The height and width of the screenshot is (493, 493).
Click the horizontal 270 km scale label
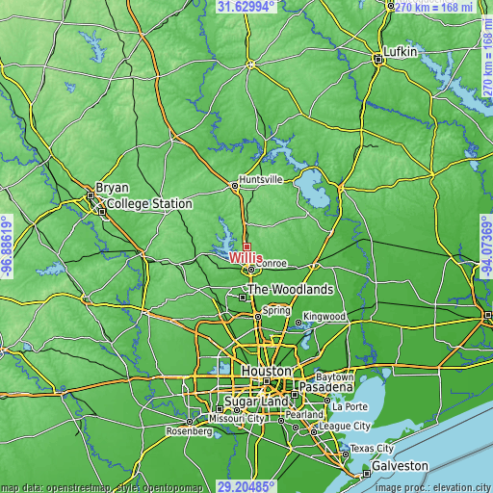433,7
